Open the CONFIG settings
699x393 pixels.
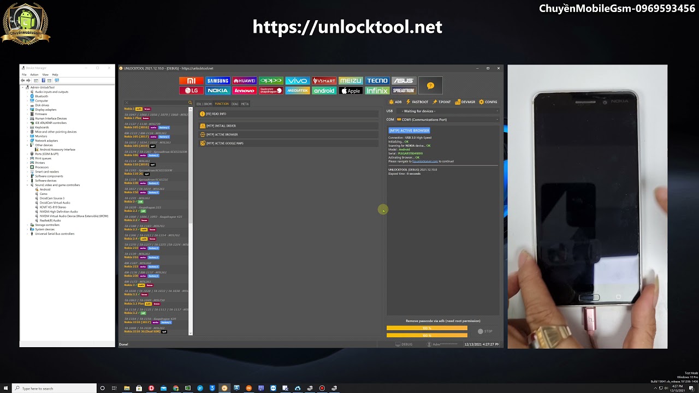488,102
